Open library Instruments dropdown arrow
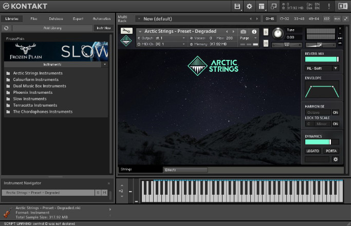 coord(104,65)
